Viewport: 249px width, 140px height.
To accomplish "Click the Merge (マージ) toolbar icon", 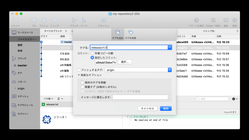I will [84, 20].
